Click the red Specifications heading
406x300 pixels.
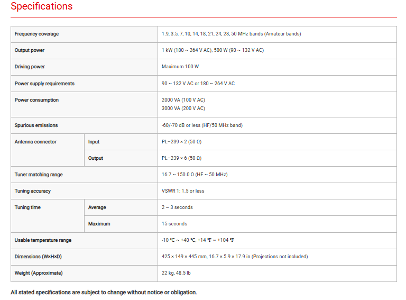(41, 7)
